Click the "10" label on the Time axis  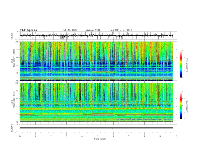point(176,136)
